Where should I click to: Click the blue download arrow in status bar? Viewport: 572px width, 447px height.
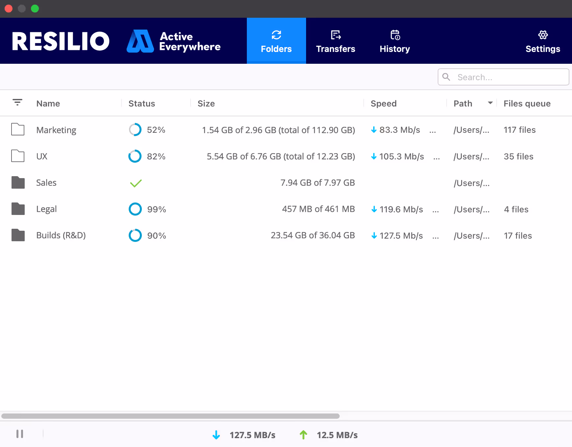[x=216, y=435]
